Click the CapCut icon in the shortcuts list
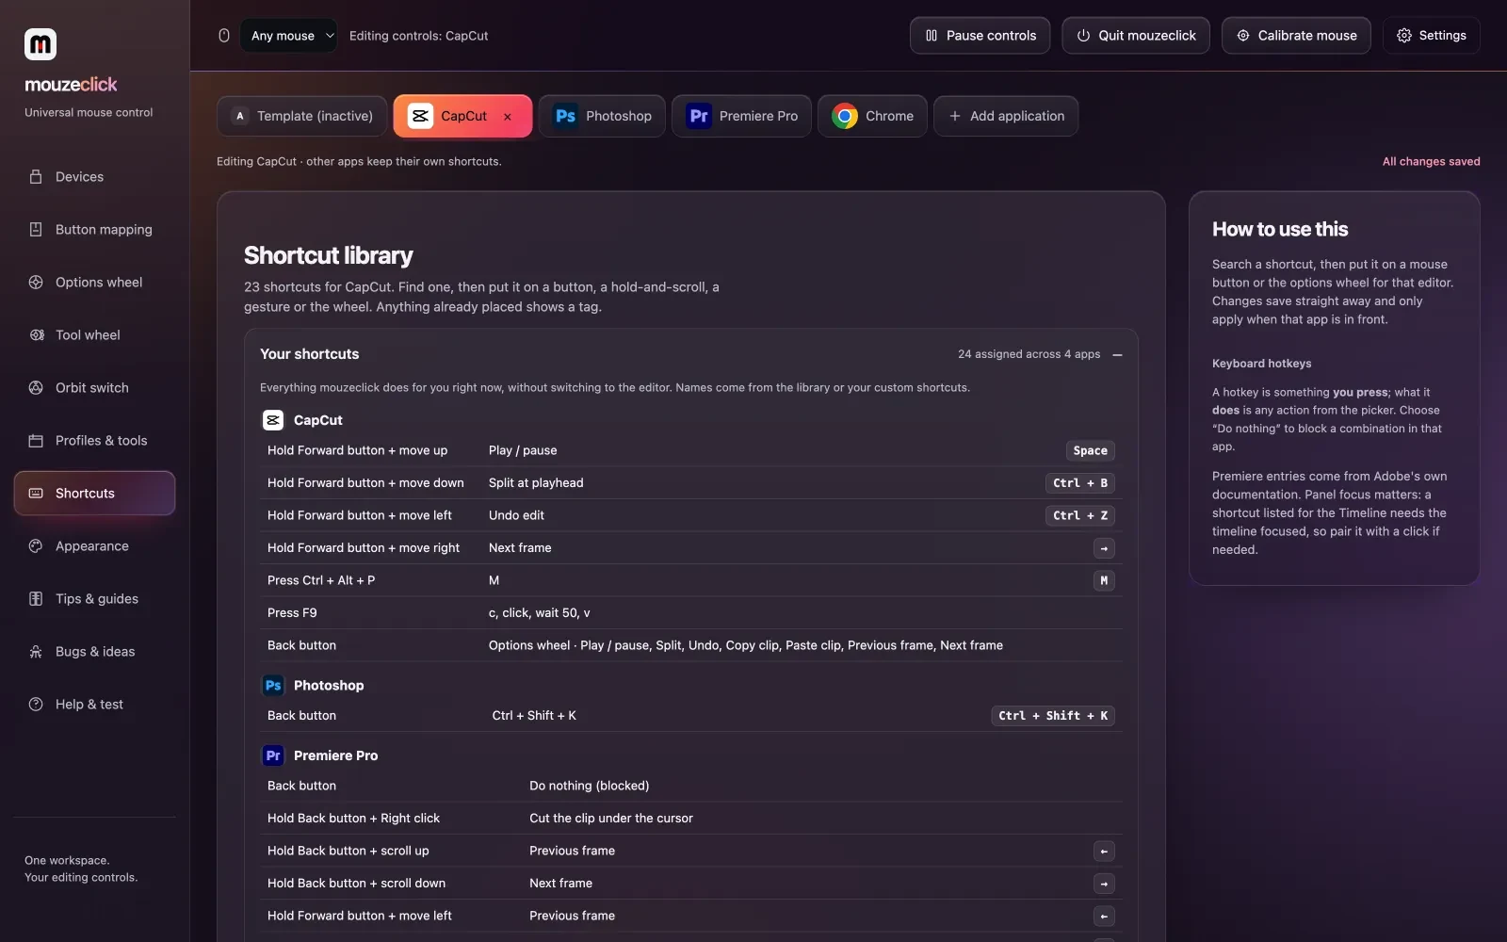 pos(272,420)
